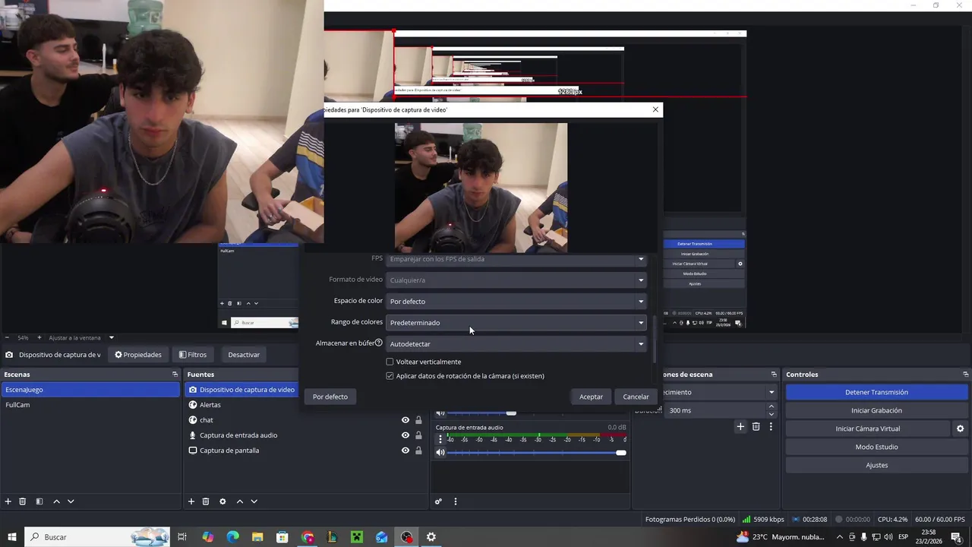The width and height of the screenshot is (972, 547).
Task: Open virtual camera settings gear icon
Action: 961,428
